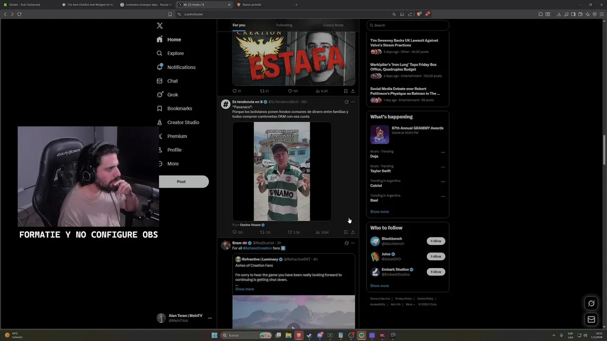Open more options on Bram post
Screen dimensions: 607x341
click(353, 243)
